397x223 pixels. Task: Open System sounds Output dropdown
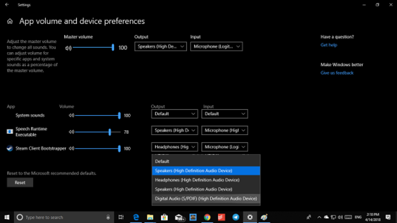pyautogui.click(x=174, y=114)
